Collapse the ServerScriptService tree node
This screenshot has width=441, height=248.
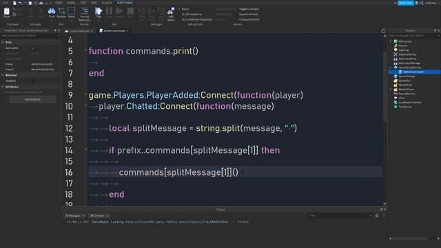pos(391,68)
